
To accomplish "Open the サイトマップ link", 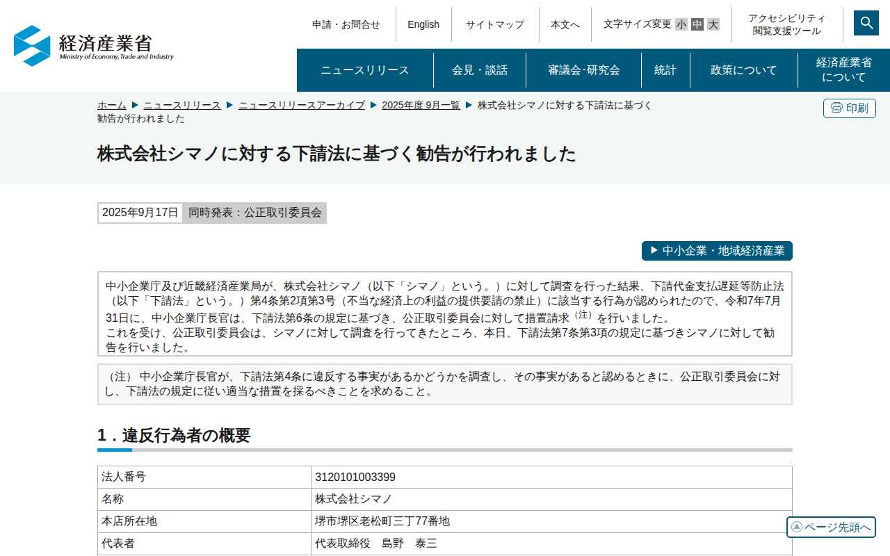I will pyautogui.click(x=495, y=24).
